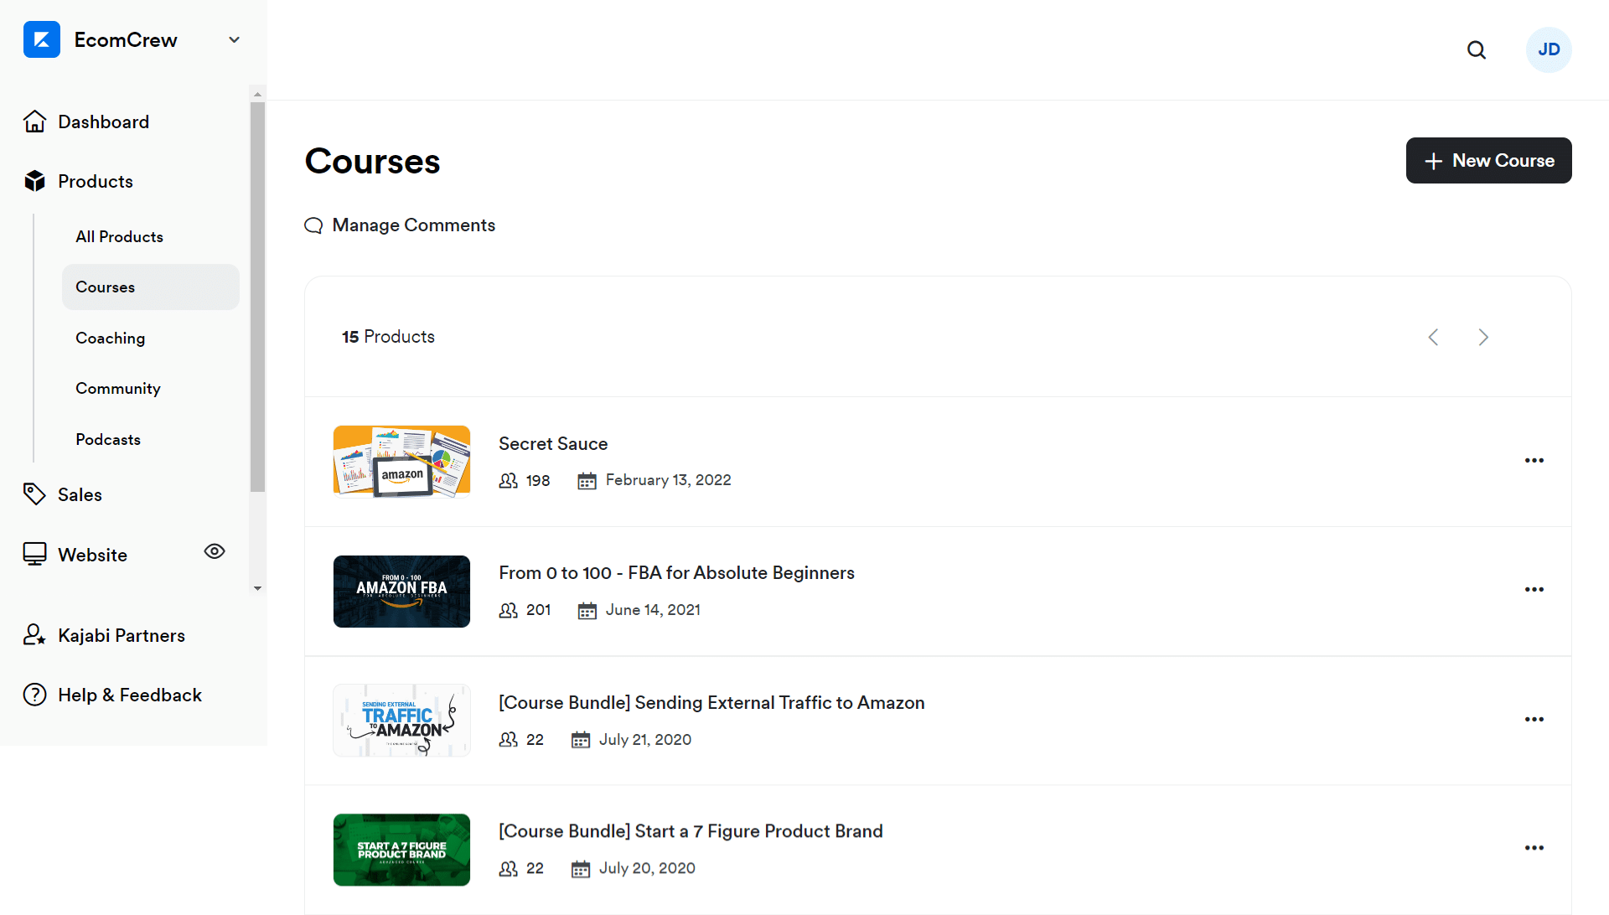Open the EcomCrew site switcher dropdown arrow
Screen dimensions: 1609x915
click(x=235, y=39)
